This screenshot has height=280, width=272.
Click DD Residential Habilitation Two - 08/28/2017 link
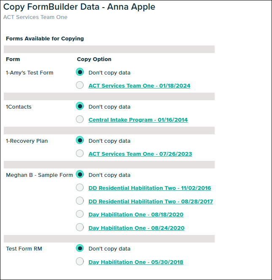151,201
